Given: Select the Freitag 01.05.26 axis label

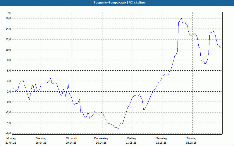Looking at the screenshot, I should coord(131,140).
